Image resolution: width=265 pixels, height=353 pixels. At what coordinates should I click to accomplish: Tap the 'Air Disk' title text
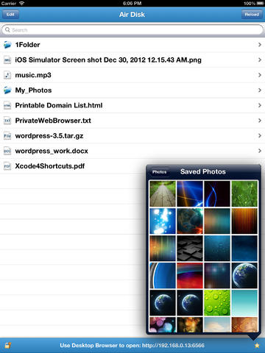click(132, 15)
